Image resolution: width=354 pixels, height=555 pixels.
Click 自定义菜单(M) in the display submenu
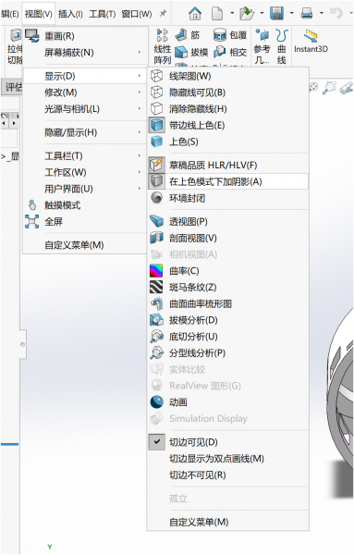[x=199, y=522]
